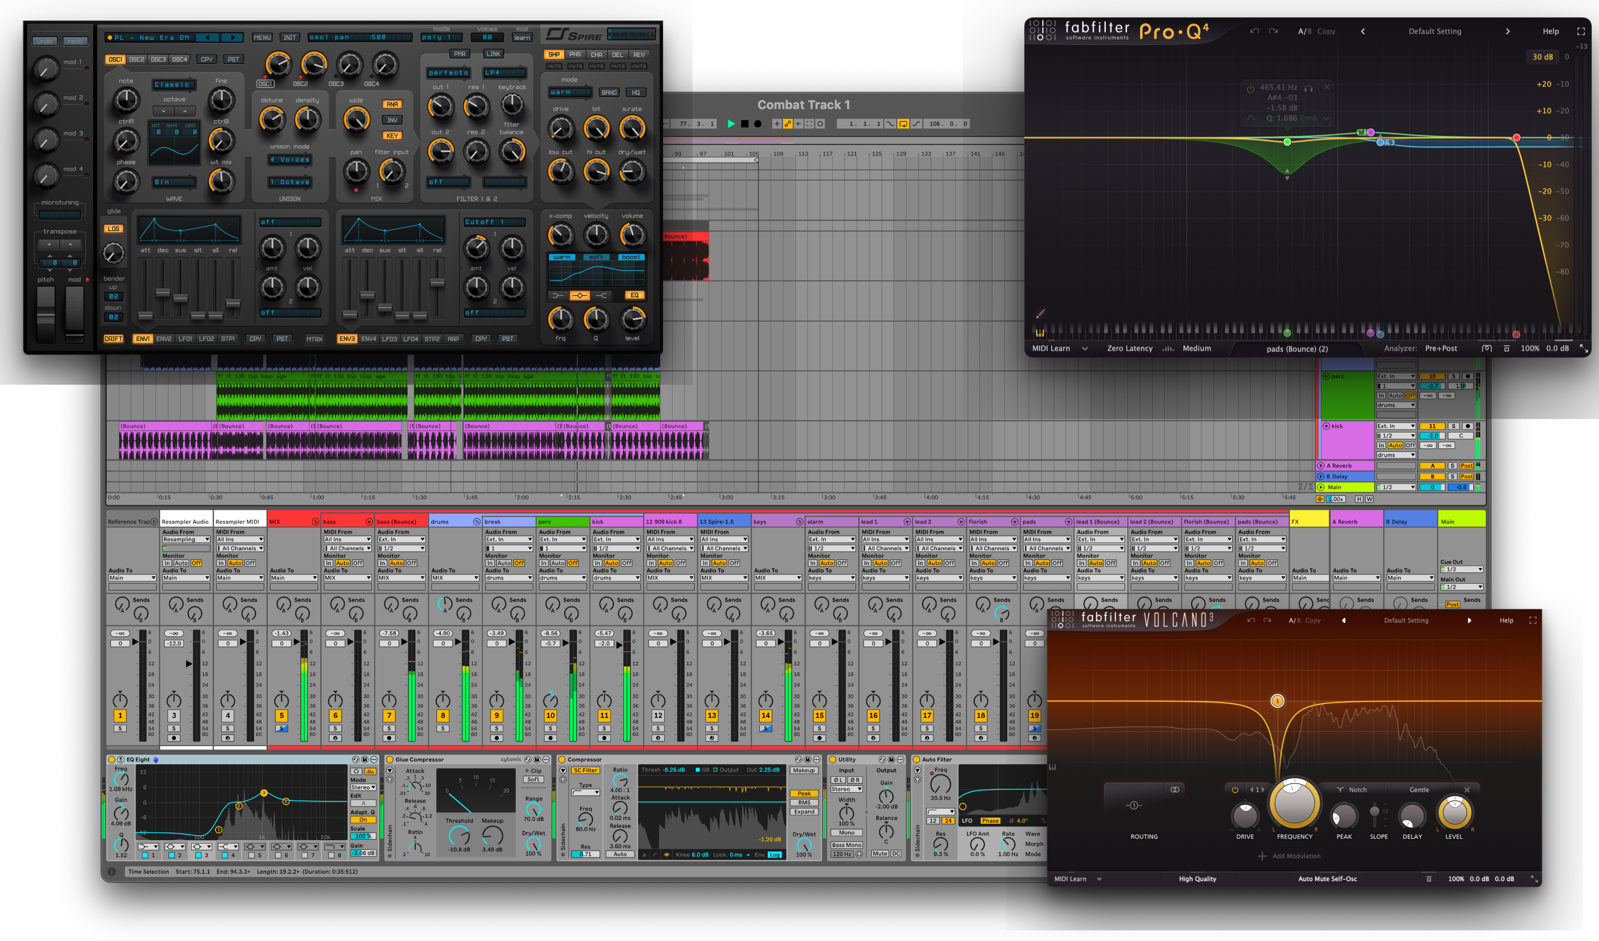Click the automation link icon in transport
This screenshot has width=1599, height=941.
click(x=788, y=124)
